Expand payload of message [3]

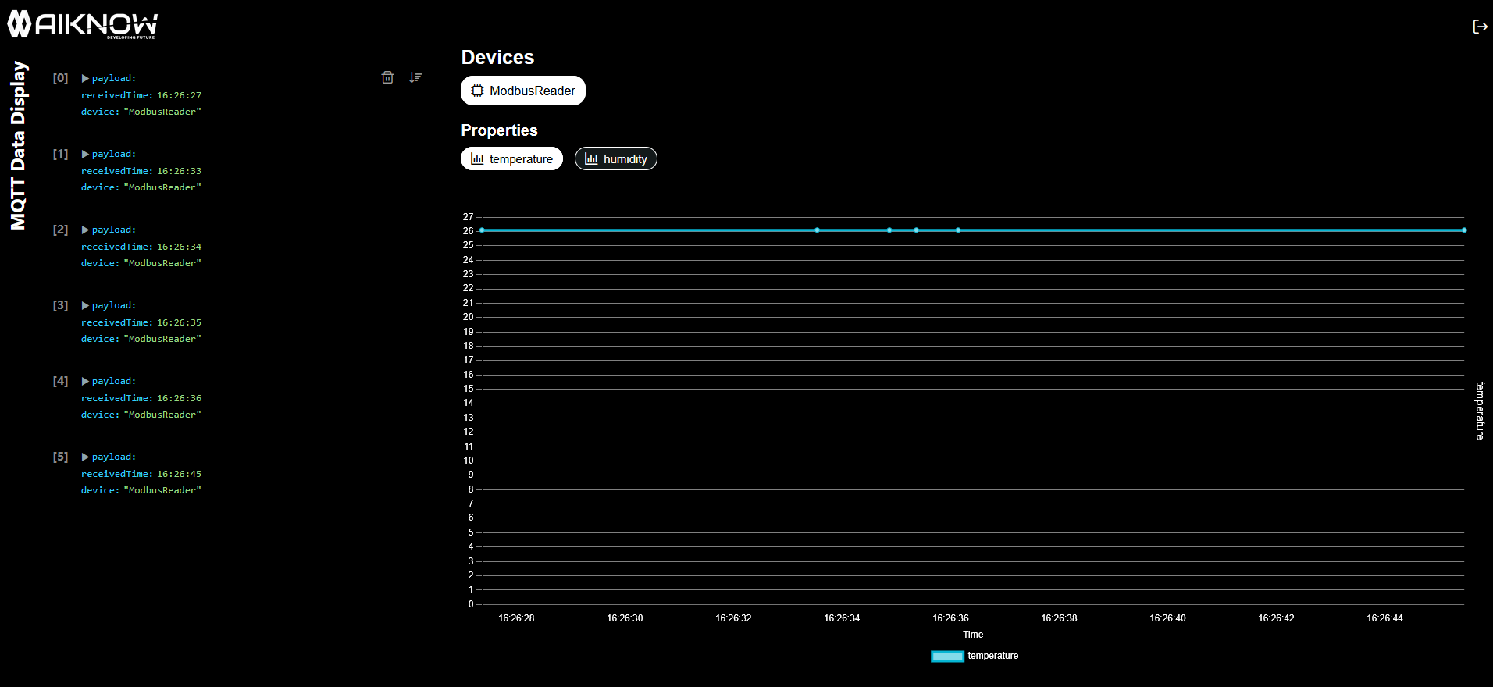[85, 305]
